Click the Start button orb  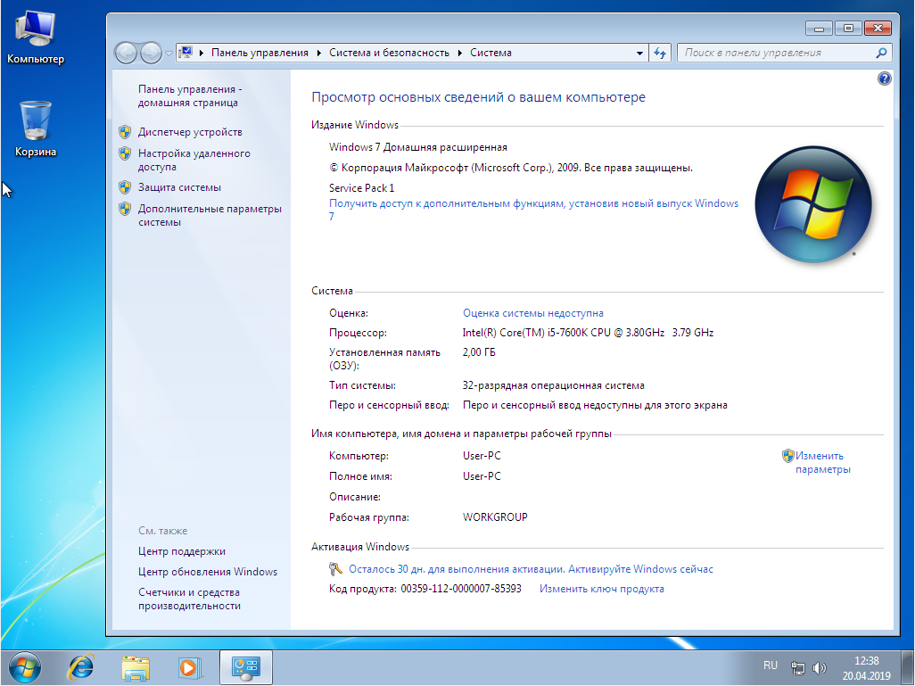pyautogui.click(x=25, y=667)
